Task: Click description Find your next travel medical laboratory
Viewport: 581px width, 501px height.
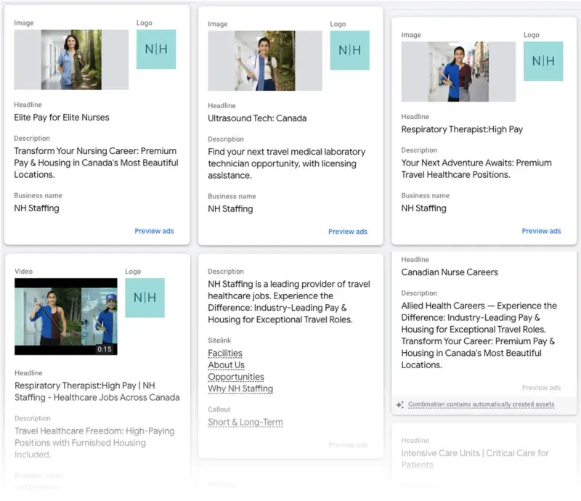Action: coord(287,163)
